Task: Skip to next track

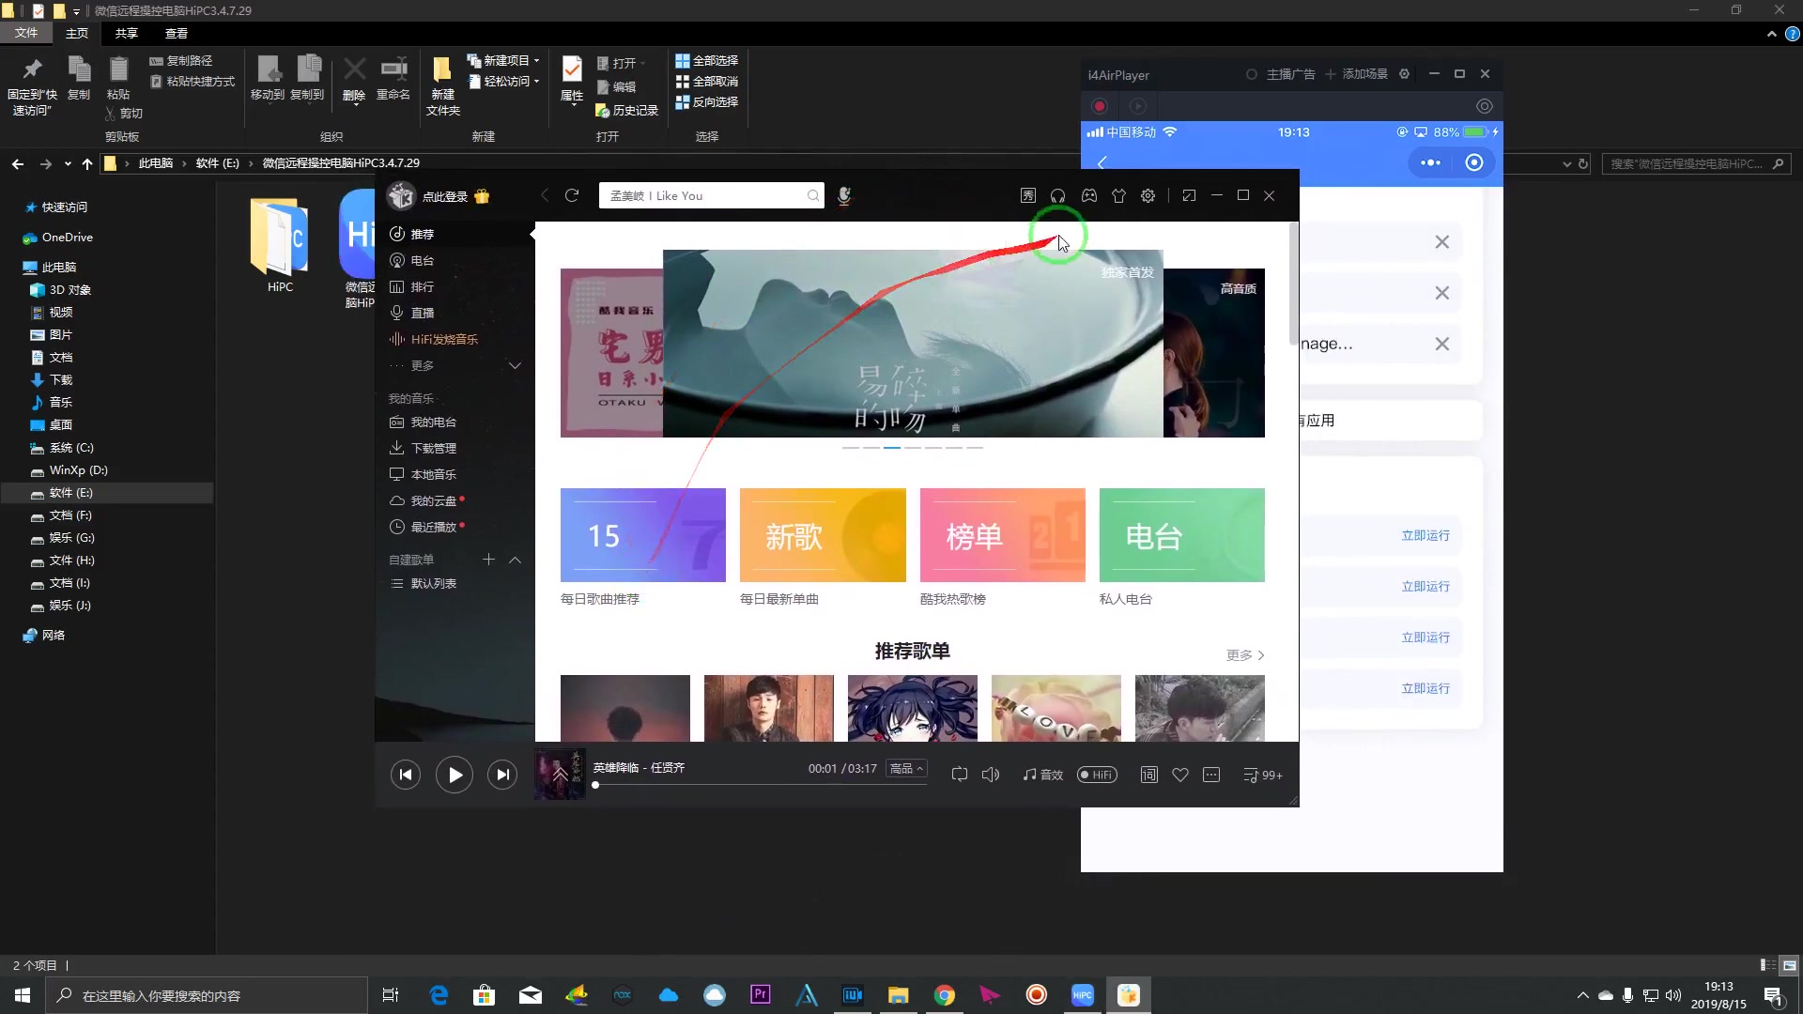Action: 502,775
